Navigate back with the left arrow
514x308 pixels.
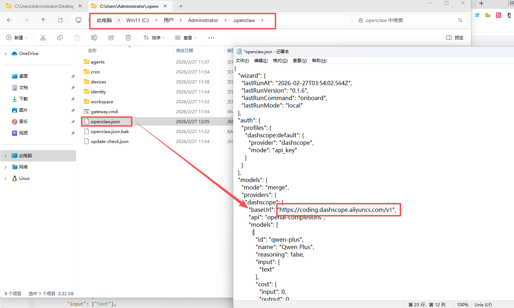click(x=9, y=20)
